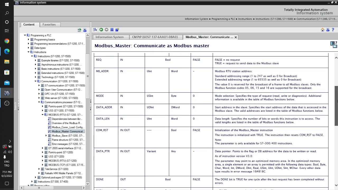Open the Mail app from taskbar

coord(7,83)
